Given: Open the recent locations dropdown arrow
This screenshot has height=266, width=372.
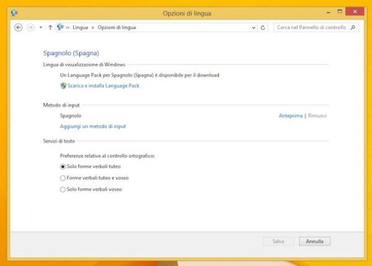Looking at the screenshot, I should pyautogui.click(x=40, y=27).
